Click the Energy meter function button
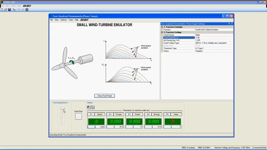 pos(157,114)
